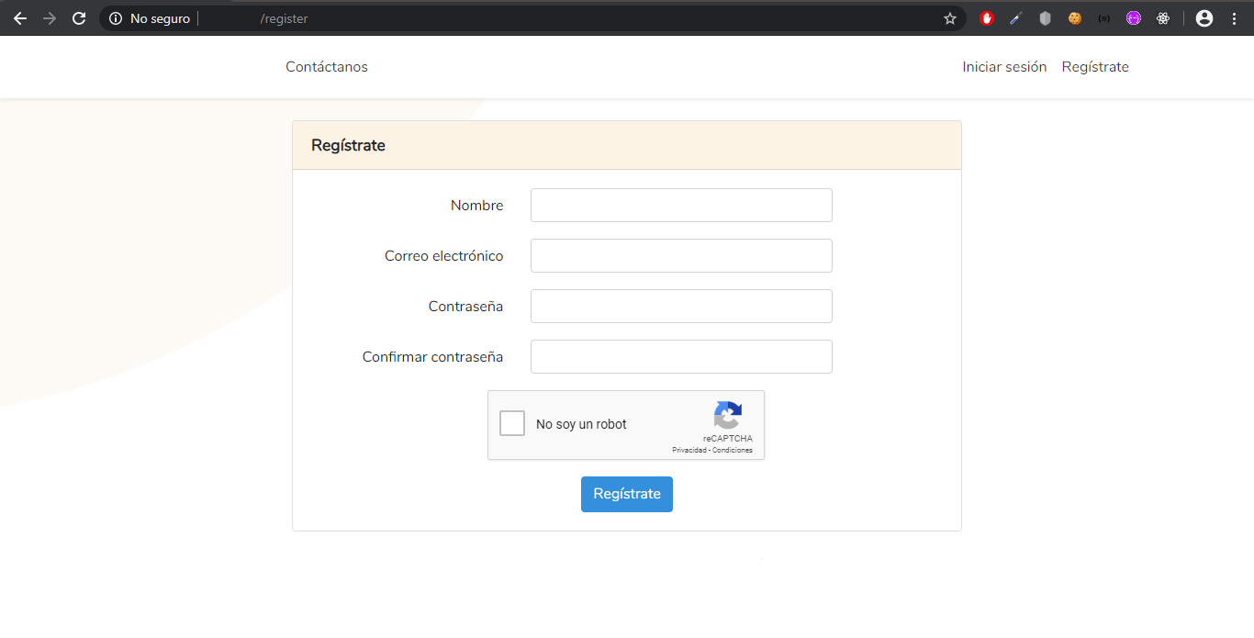Click the 'Confirmar contraseña' field label
The image size is (1254, 638).
pos(432,357)
